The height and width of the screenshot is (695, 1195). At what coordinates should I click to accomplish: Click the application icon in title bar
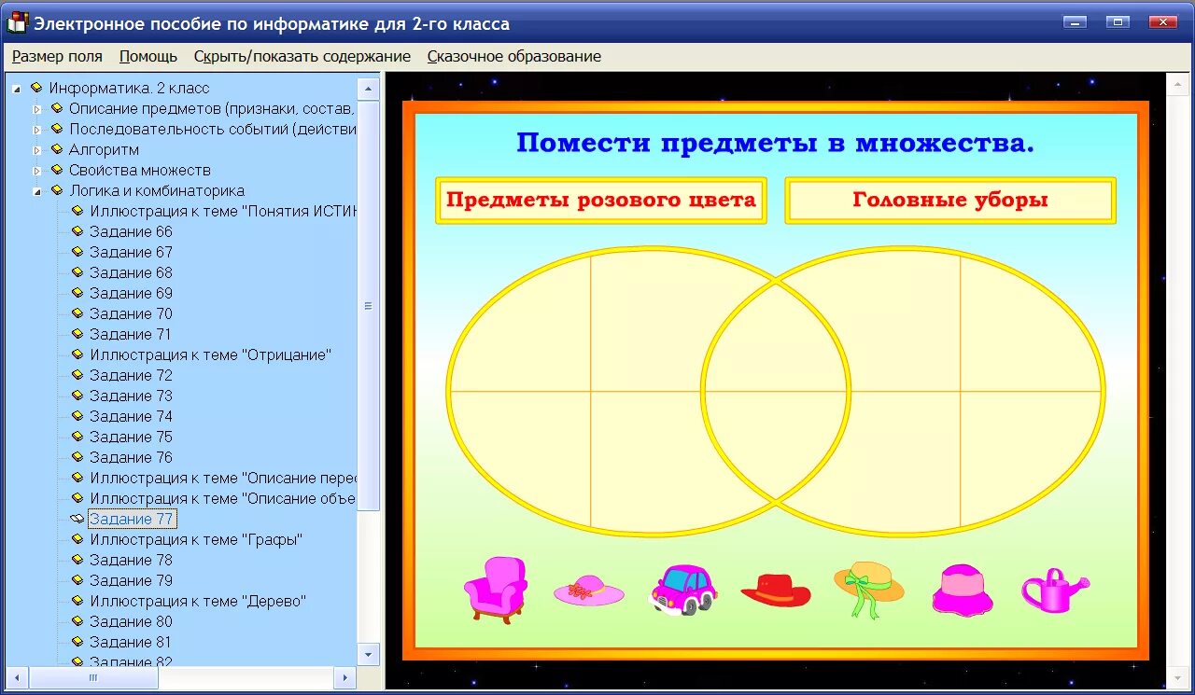(x=17, y=22)
